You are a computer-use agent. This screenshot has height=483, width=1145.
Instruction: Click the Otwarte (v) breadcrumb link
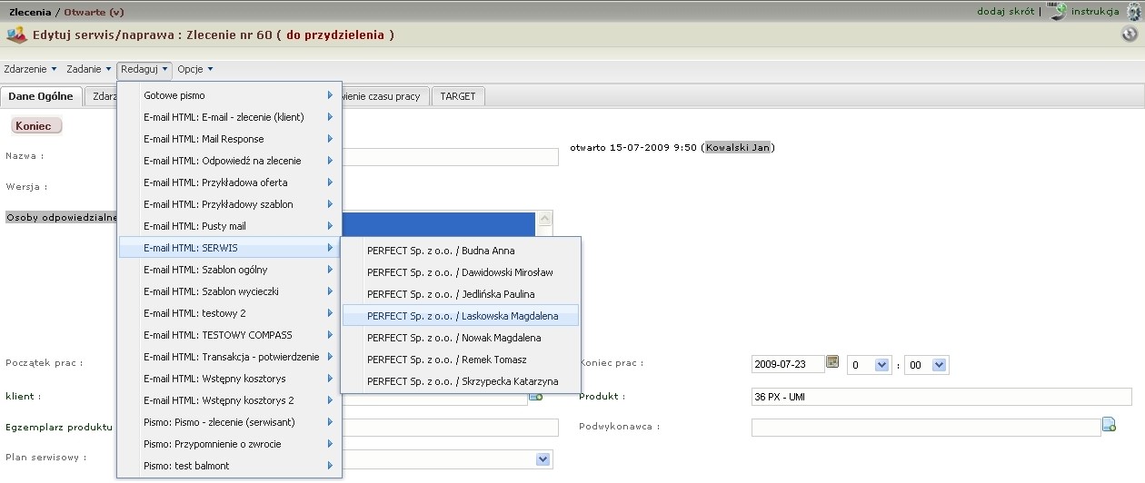click(x=94, y=12)
